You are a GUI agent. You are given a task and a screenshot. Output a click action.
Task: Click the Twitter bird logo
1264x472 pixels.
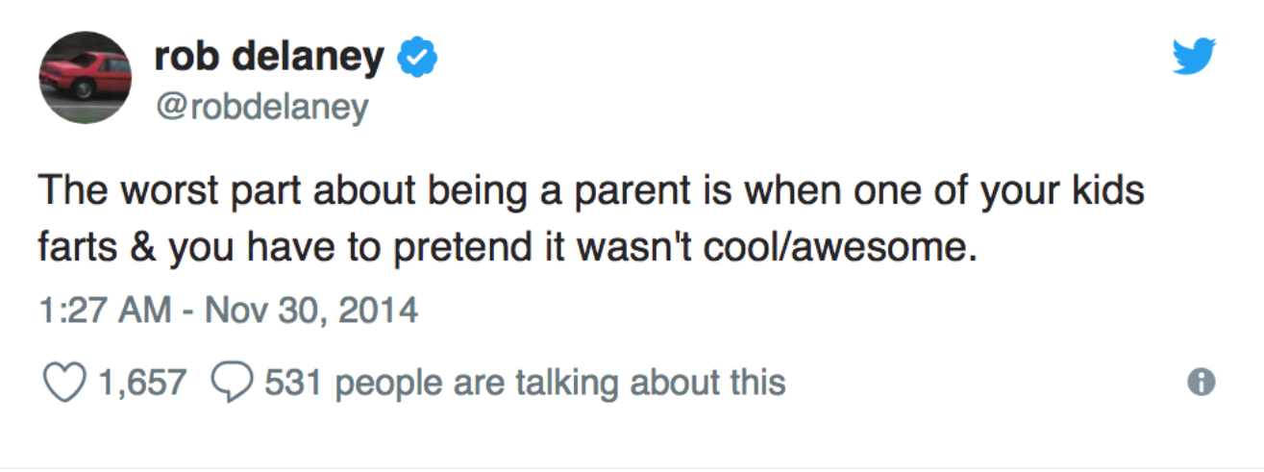[x=1194, y=57]
